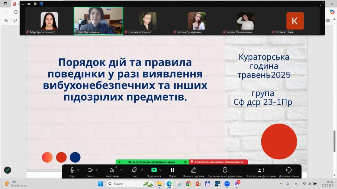Expand the video options arrow beside Видео
337x189 pixels.
97,170
